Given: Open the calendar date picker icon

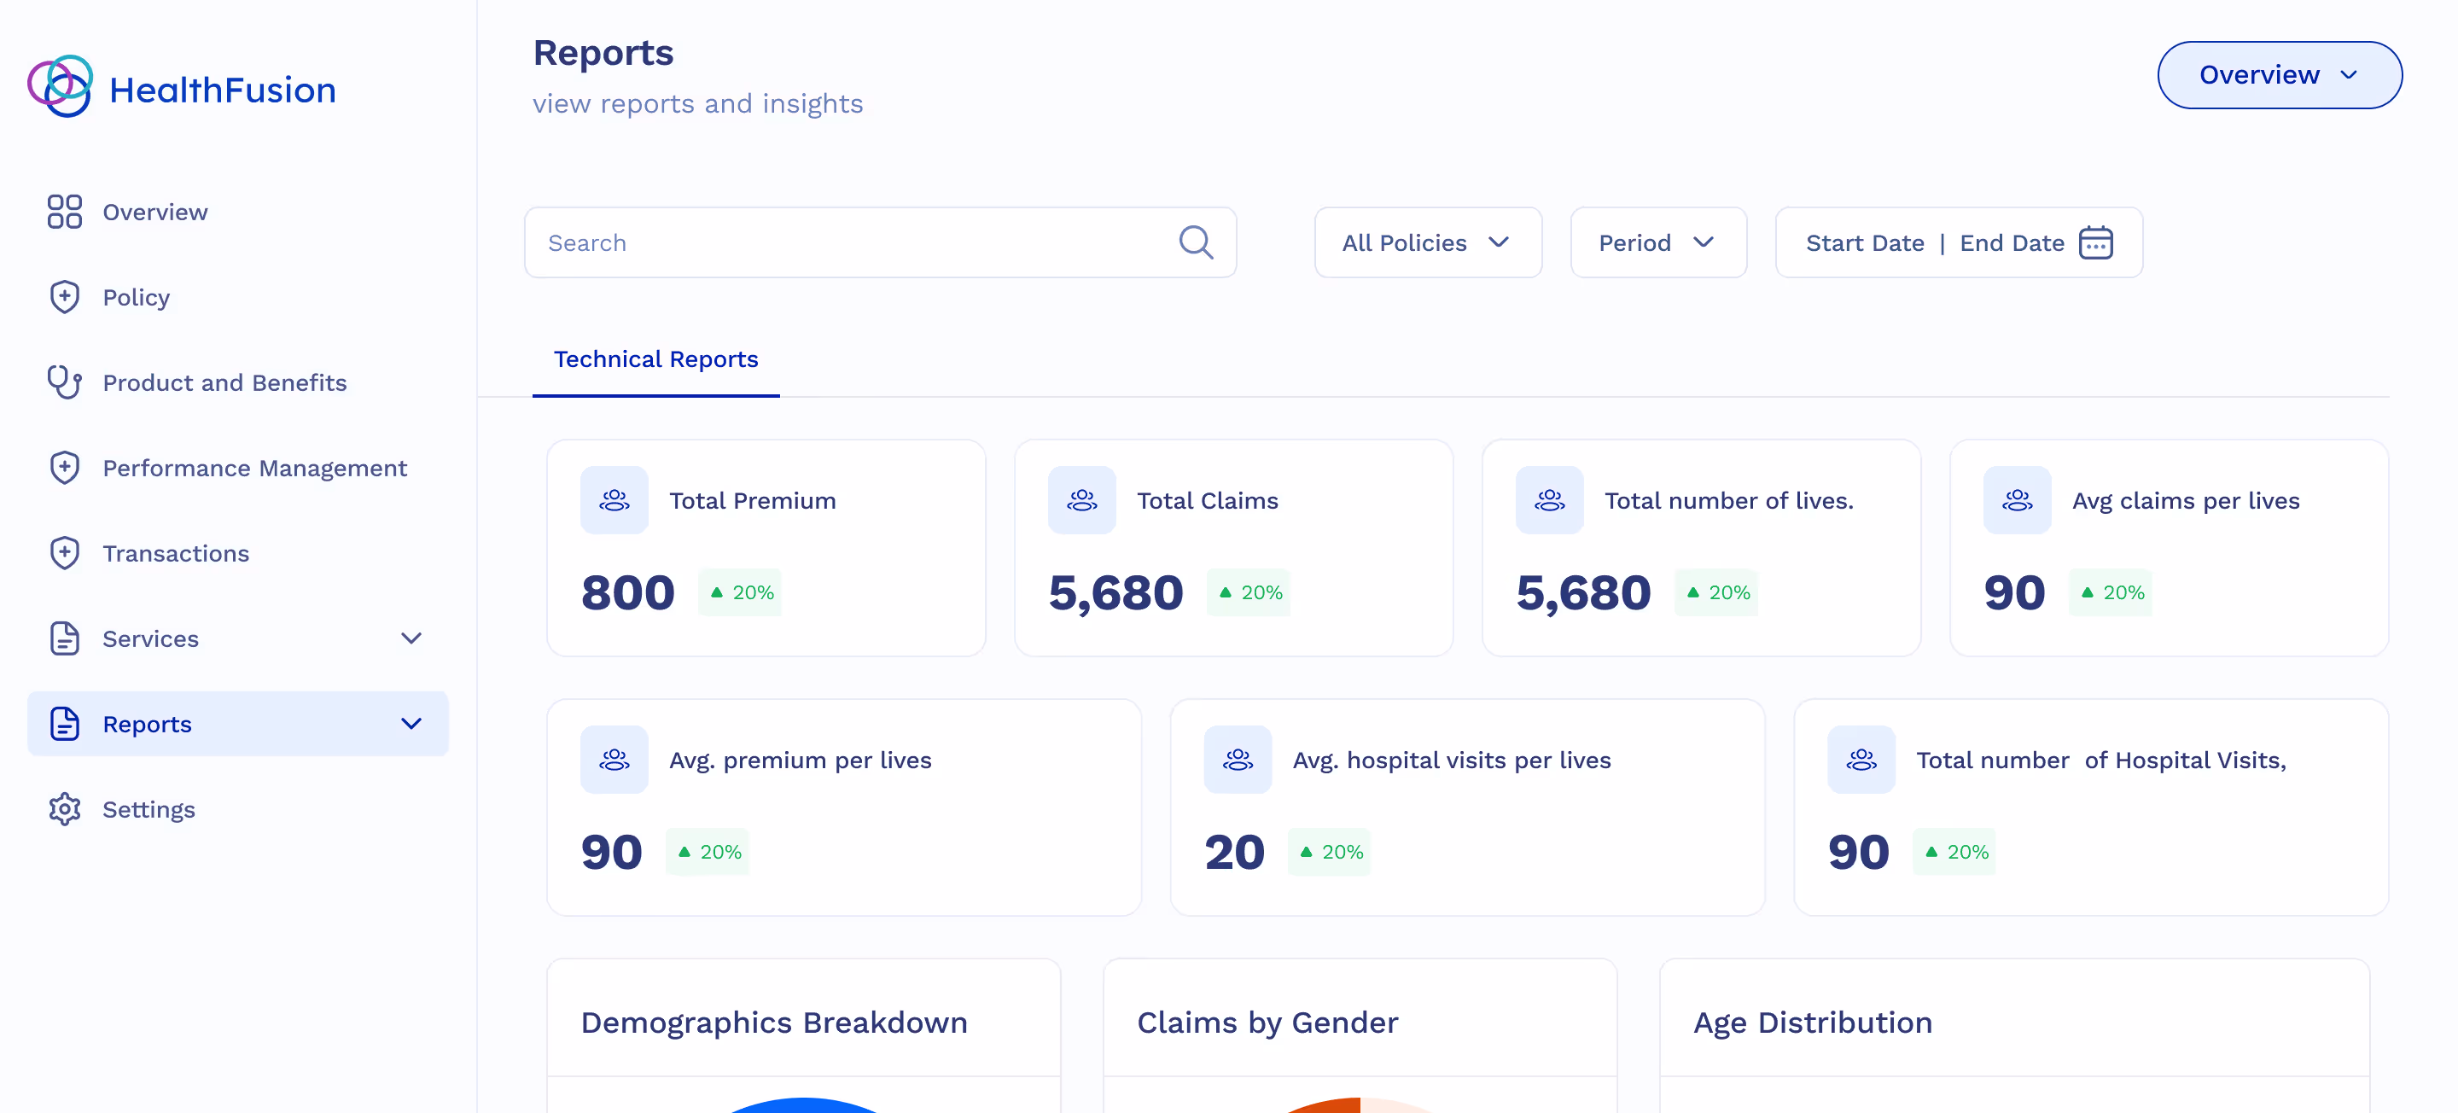Looking at the screenshot, I should click(2095, 242).
